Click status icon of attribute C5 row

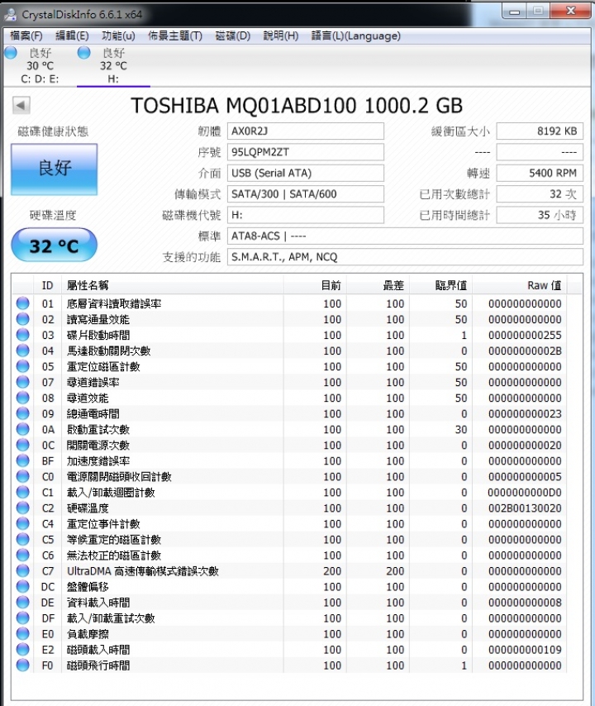[22, 539]
